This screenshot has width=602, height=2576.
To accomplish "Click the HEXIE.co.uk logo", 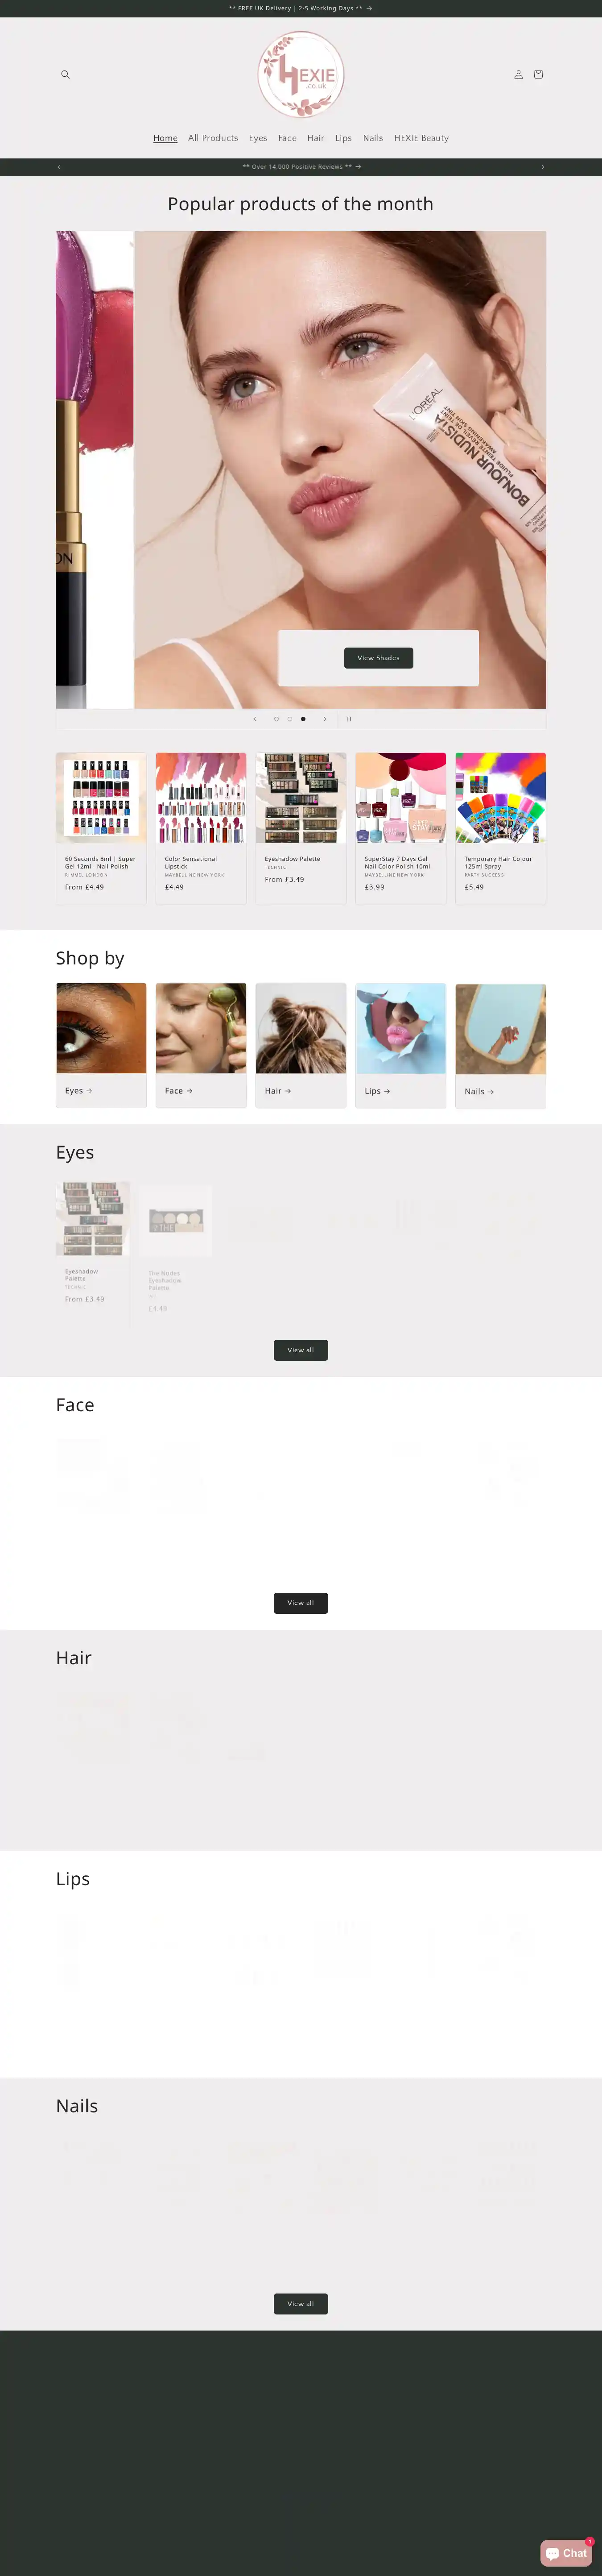I will coord(301,75).
